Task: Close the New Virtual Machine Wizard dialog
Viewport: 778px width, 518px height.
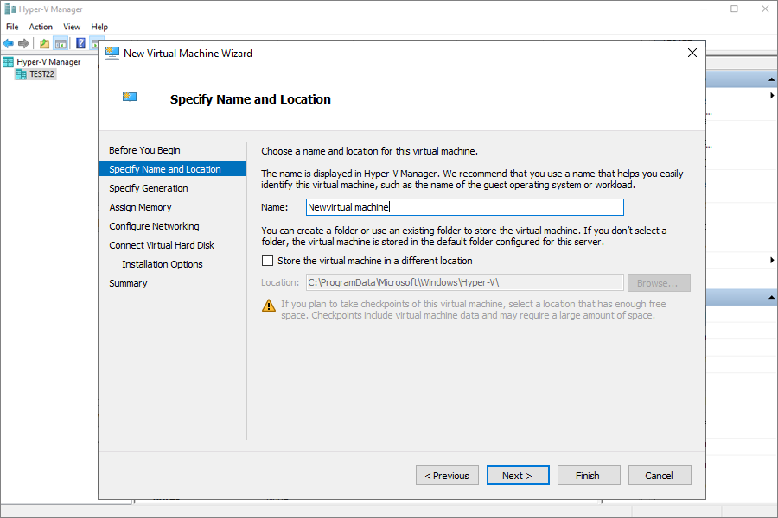Action: (692, 53)
